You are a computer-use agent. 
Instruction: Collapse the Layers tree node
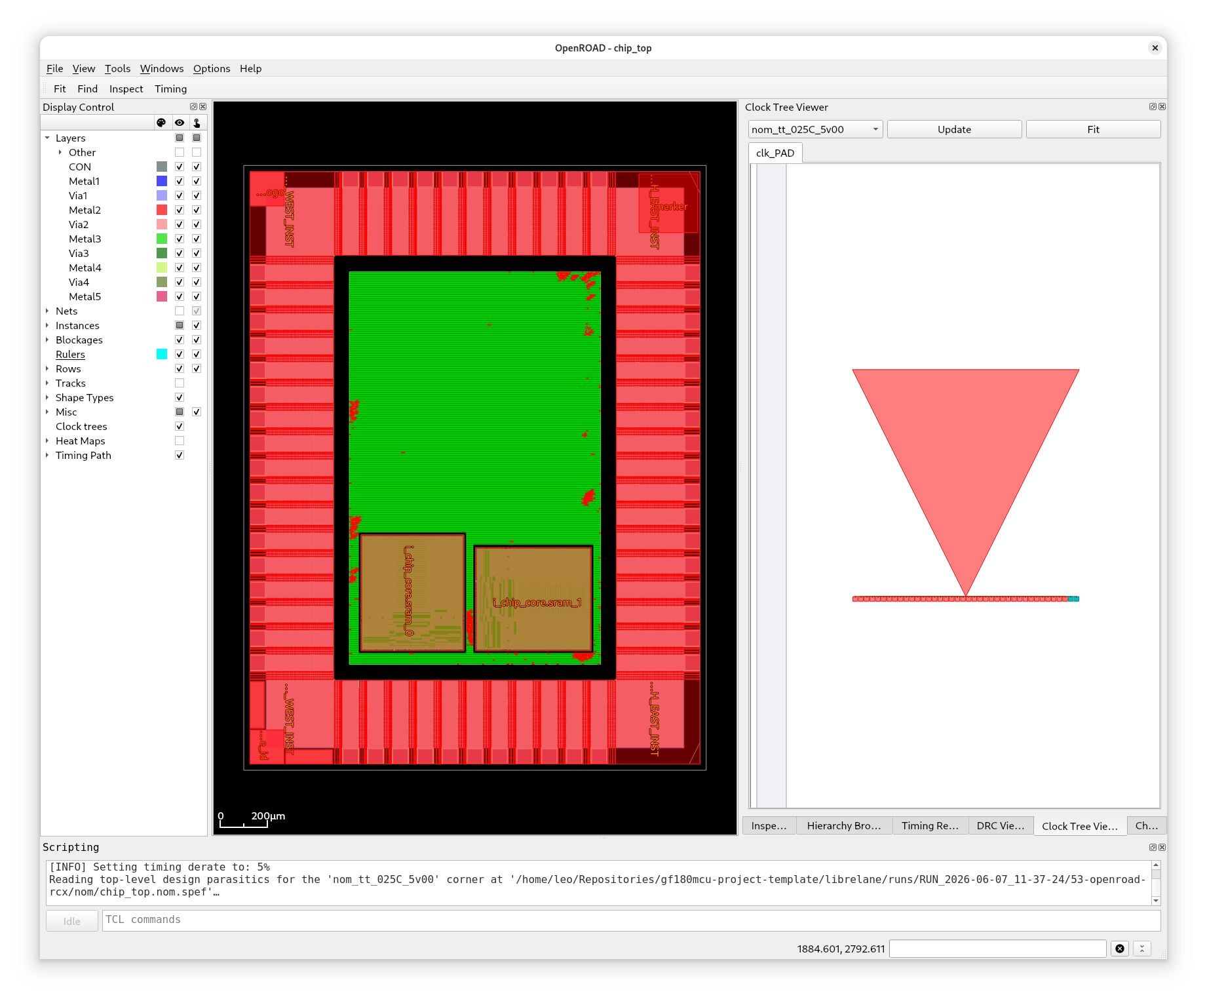(47, 138)
